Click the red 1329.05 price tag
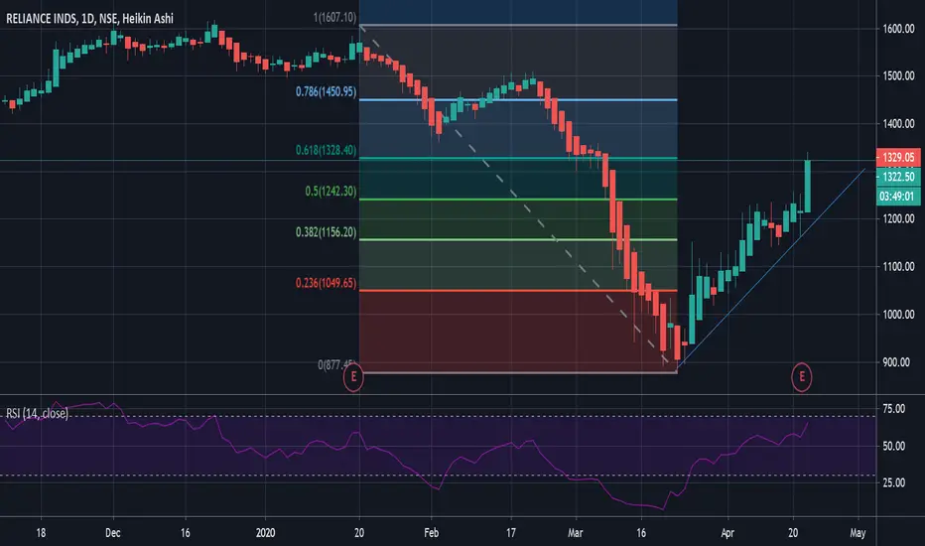Viewport: 925px width, 546px height. pos(898,157)
